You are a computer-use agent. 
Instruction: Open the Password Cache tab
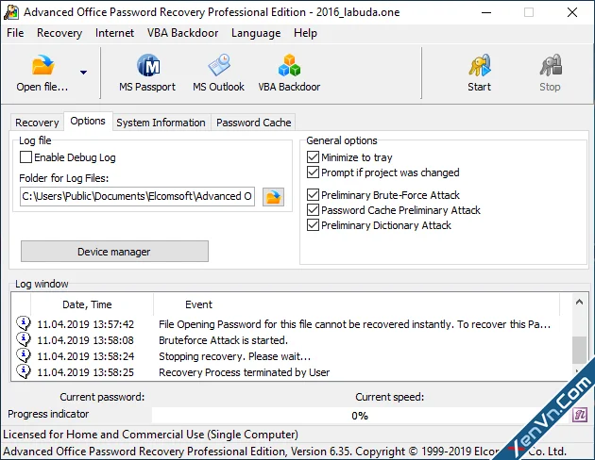(253, 123)
